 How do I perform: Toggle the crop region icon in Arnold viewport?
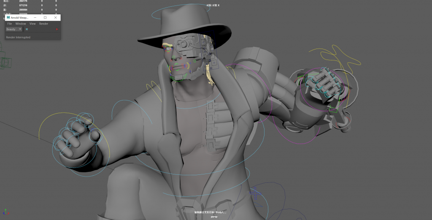pyautogui.click(x=27, y=29)
